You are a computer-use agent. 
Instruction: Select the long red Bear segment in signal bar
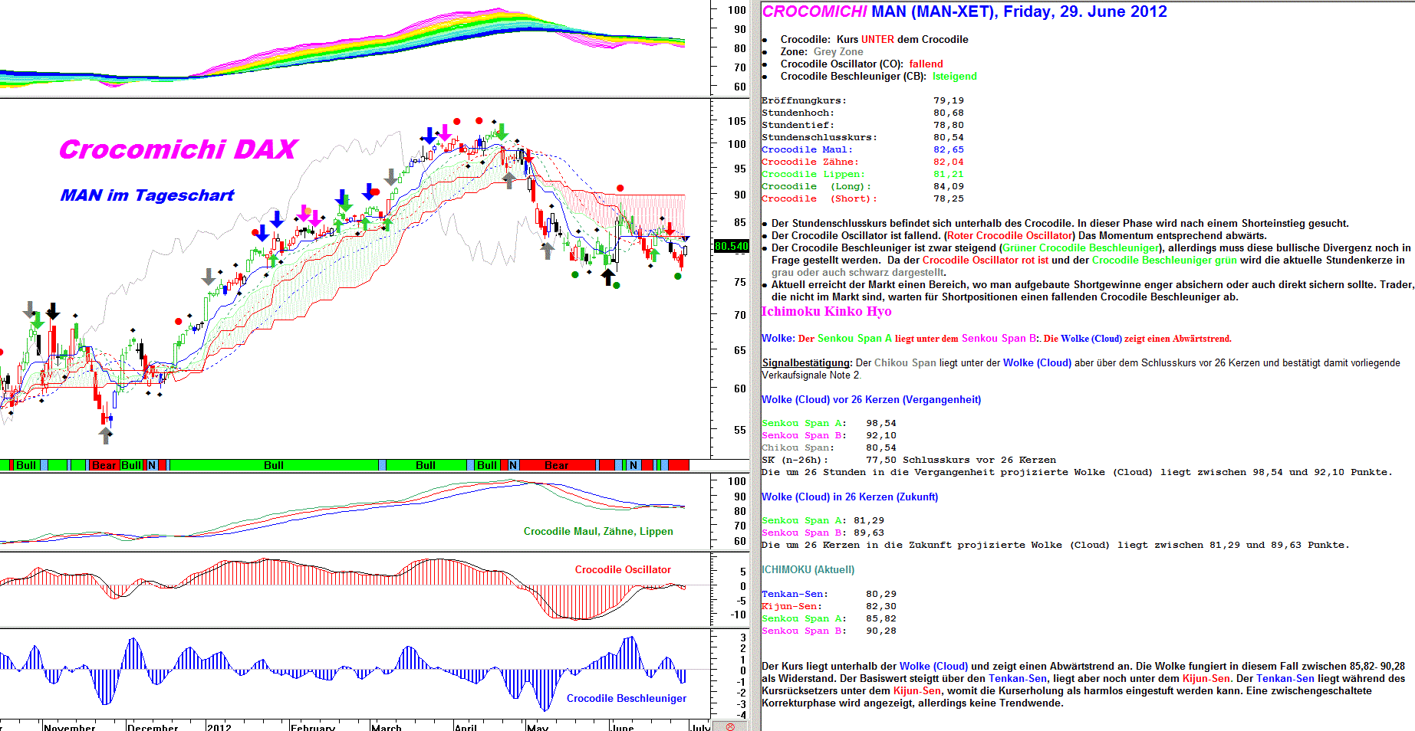pyautogui.click(x=556, y=465)
